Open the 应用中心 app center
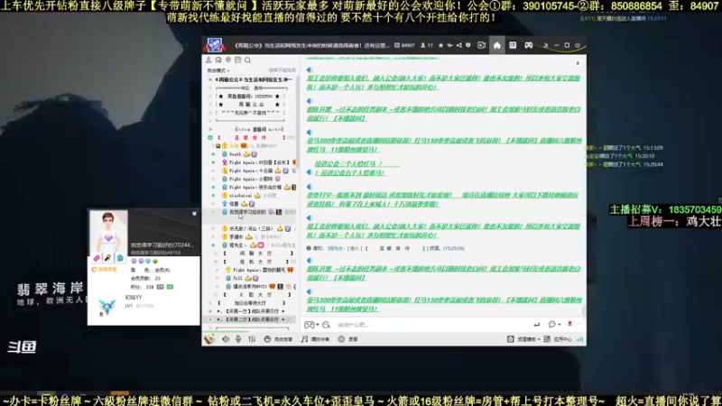The width and height of the screenshot is (722, 406). (x=558, y=339)
